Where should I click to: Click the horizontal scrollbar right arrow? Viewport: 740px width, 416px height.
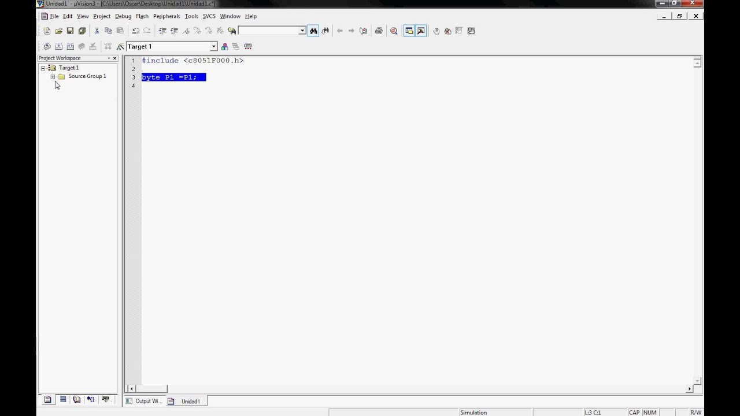689,389
